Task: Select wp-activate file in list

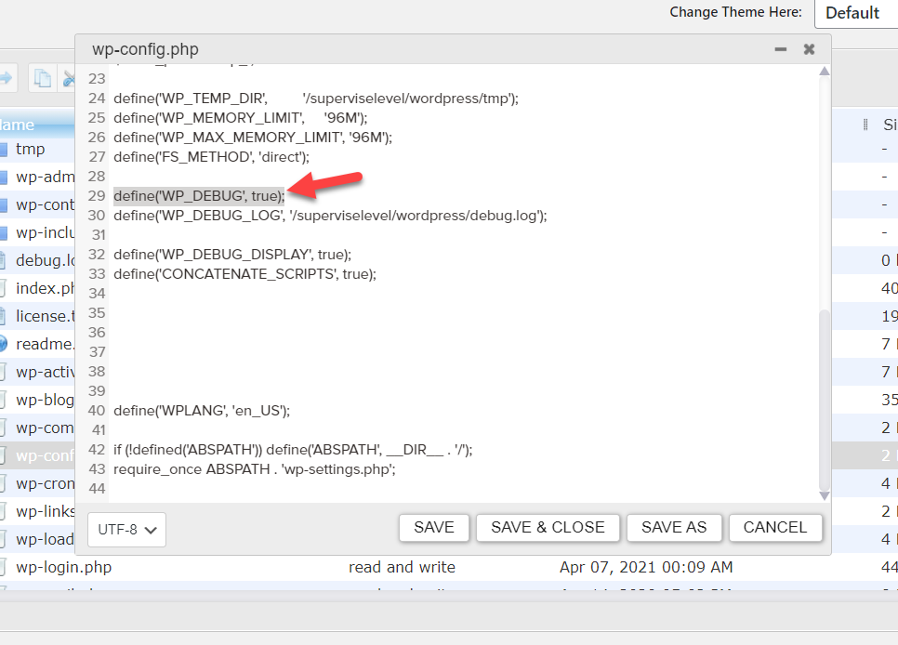Action: click(37, 373)
